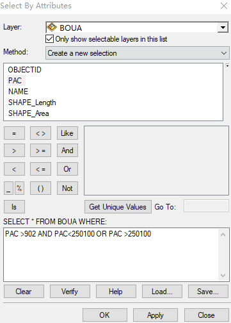
Task: Apply the attribute selection
Action: 155,315
